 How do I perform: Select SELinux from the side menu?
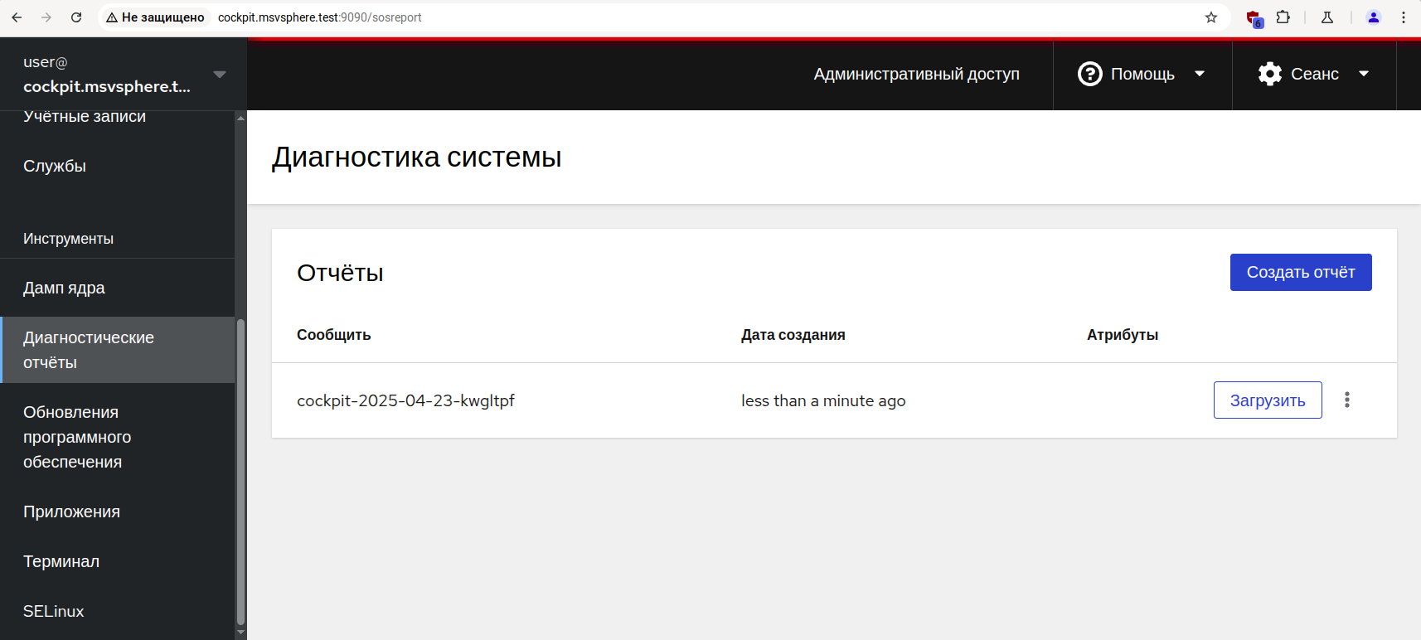coord(54,611)
